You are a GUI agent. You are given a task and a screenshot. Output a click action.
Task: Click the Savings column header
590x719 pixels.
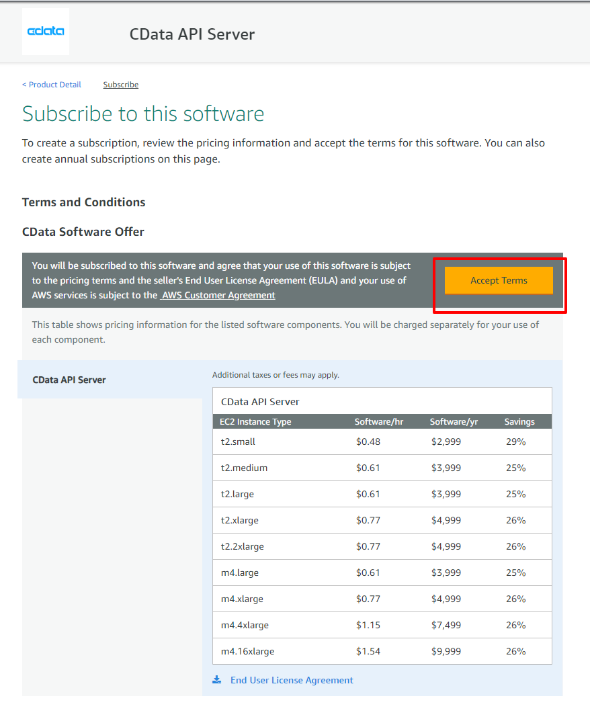click(519, 422)
